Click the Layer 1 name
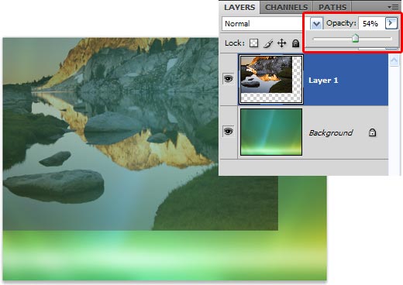 pos(323,81)
